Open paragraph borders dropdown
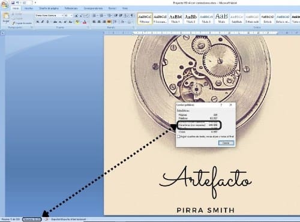This screenshot has height=222, width=300. pyautogui.click(x=130, y=22)
